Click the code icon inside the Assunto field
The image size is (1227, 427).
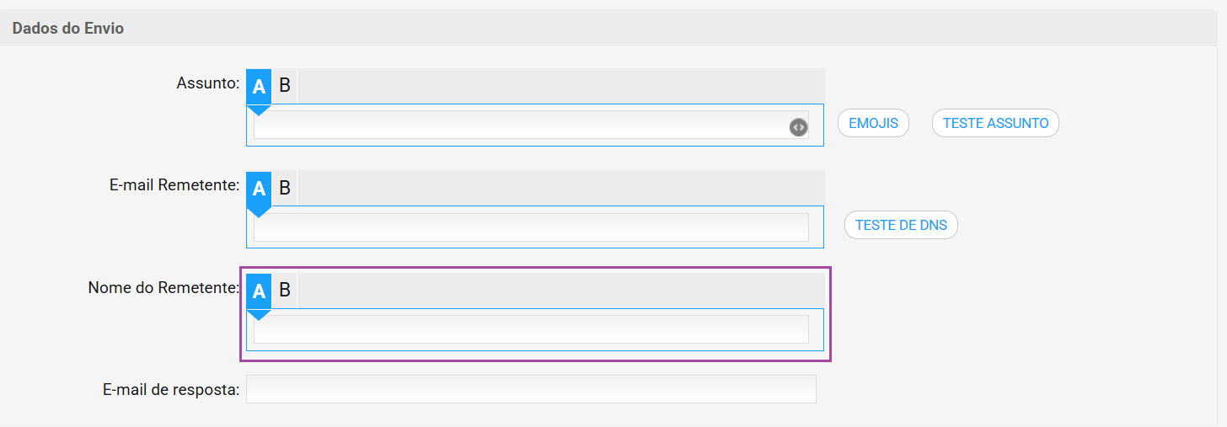[798, 127]
